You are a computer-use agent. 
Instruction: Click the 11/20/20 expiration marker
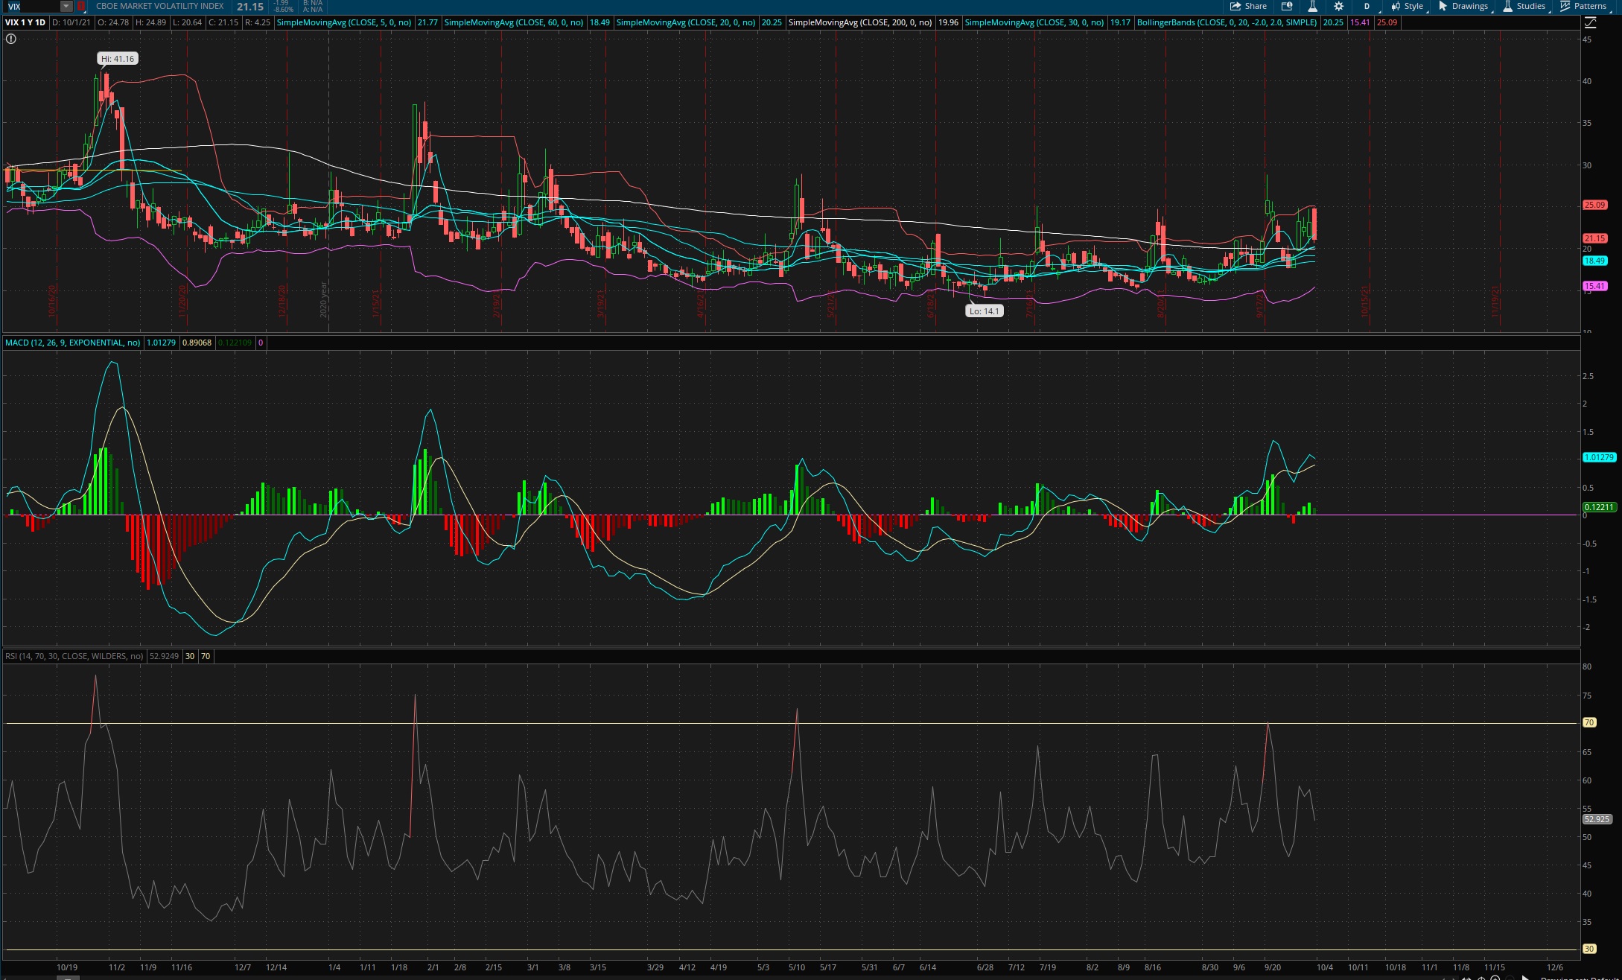[182, 302]
